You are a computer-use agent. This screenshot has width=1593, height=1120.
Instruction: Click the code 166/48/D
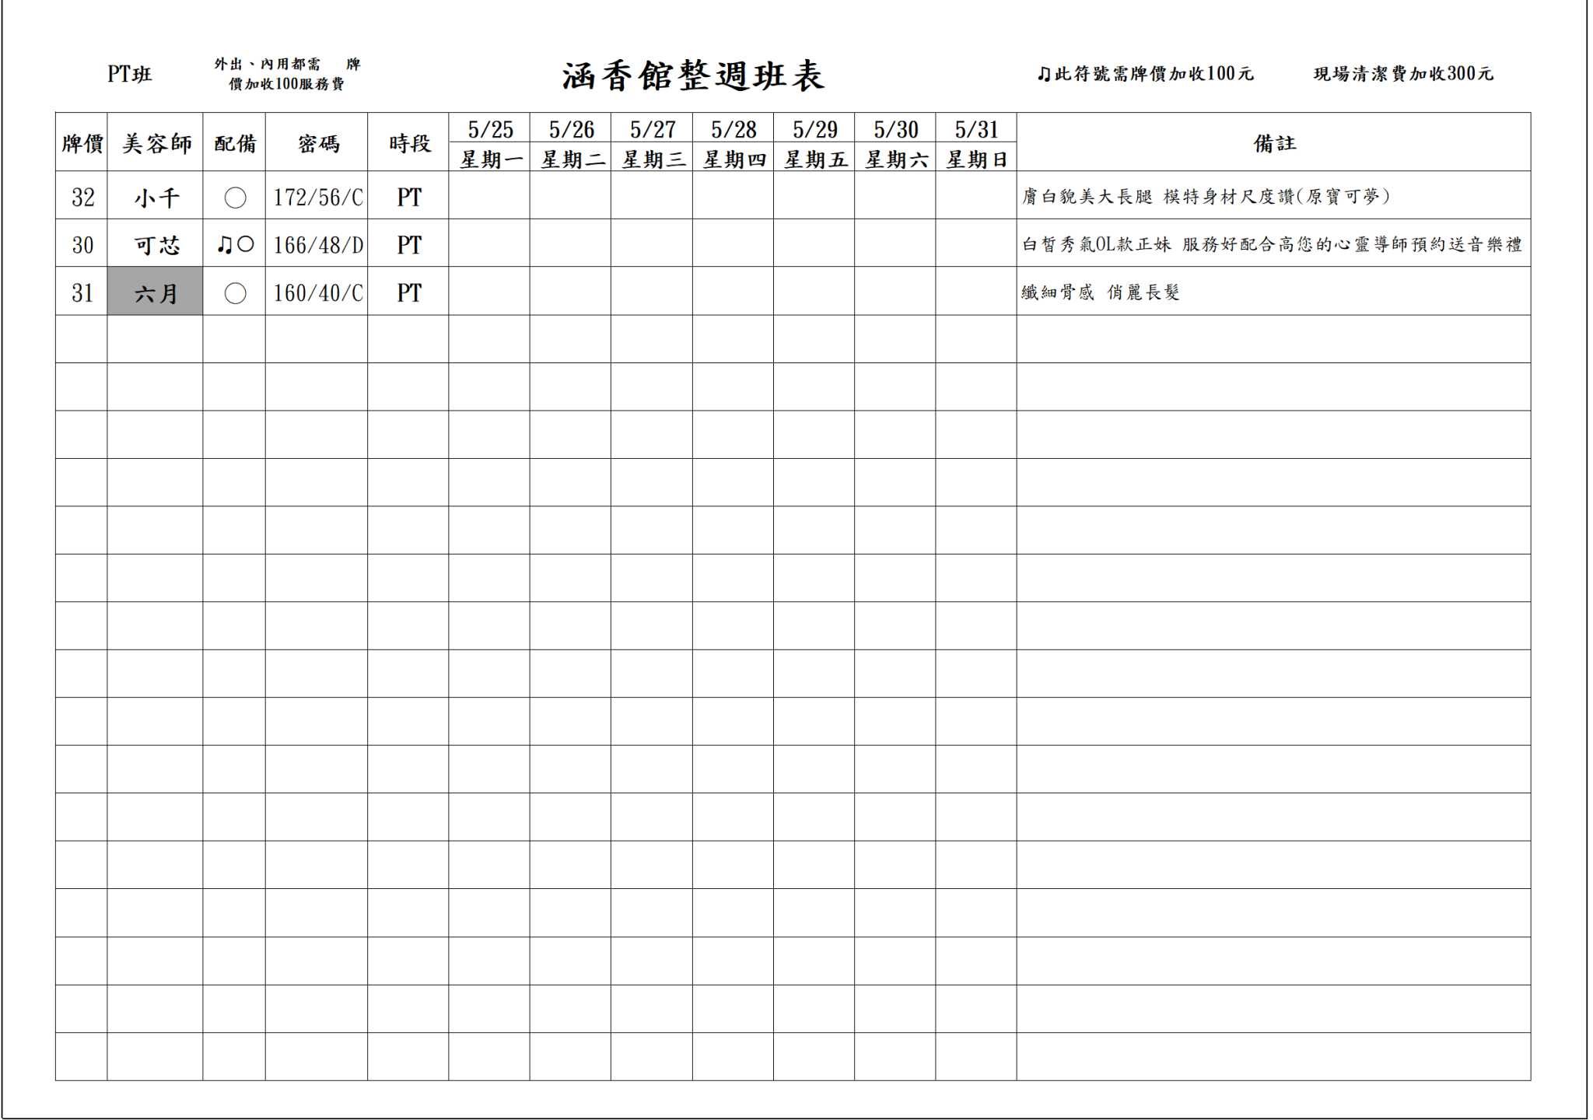(317, 244)
